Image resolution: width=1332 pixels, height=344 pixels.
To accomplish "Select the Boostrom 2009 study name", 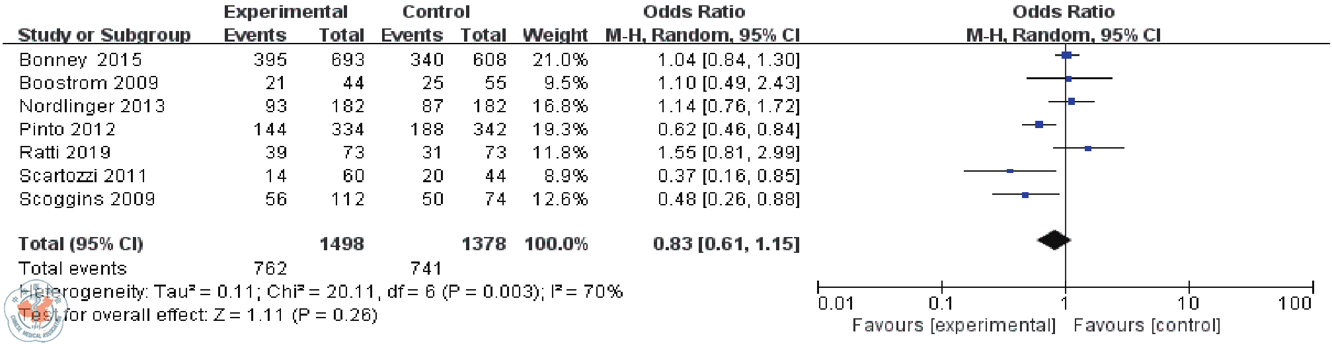I will click(89, 83).
